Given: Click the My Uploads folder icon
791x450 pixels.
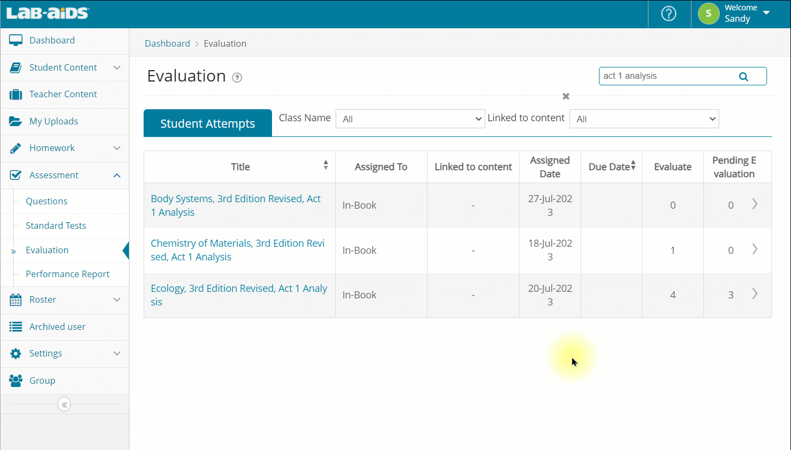Looking at the screenshot, I should [x=16, y=121].
